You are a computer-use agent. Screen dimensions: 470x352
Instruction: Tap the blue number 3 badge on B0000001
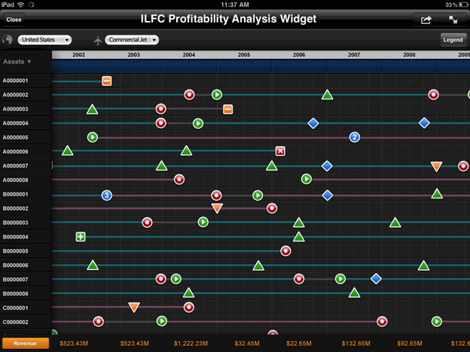(107, 196)
